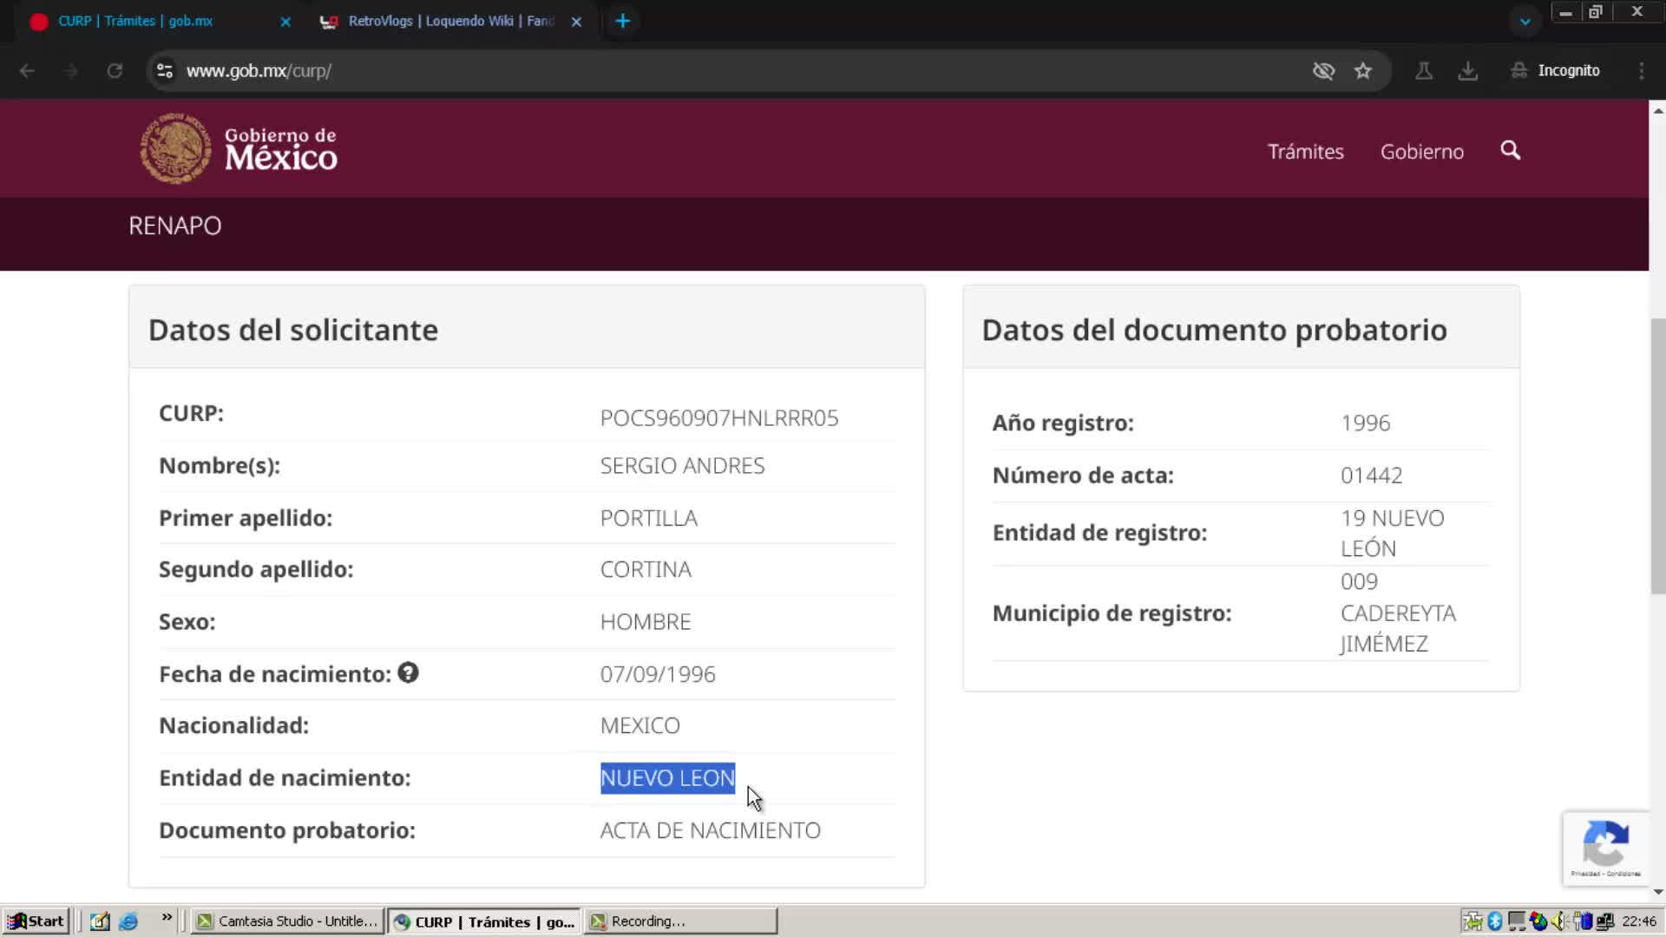Image resolution: width=1666 pixels, height=937 pixels.
Task: Open the Chrome three-dot menu
Action: pyautogui.click(x=1641, y=71)
